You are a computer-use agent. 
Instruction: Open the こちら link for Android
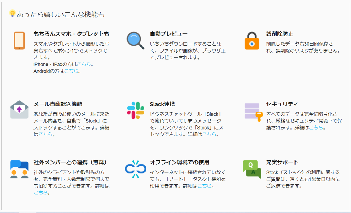coord(71,71)
